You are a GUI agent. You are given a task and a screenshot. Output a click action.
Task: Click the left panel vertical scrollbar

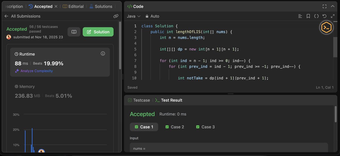click(120, 45)
